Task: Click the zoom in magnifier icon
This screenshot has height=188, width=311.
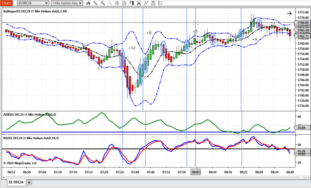Action: 103,3
